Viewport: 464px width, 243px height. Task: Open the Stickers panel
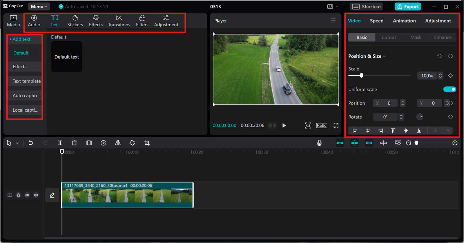pyautogui.click(x=75, y=21)
